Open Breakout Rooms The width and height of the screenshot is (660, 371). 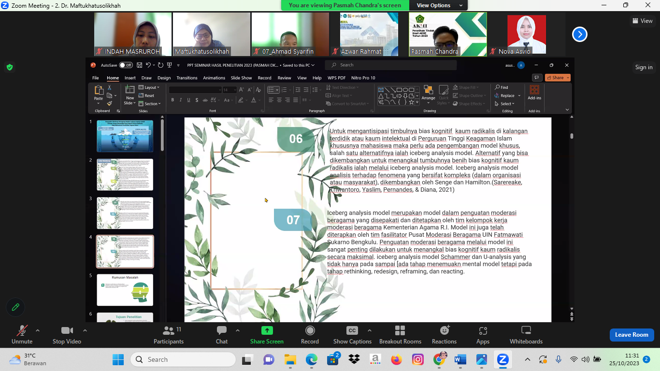[400, 331]
